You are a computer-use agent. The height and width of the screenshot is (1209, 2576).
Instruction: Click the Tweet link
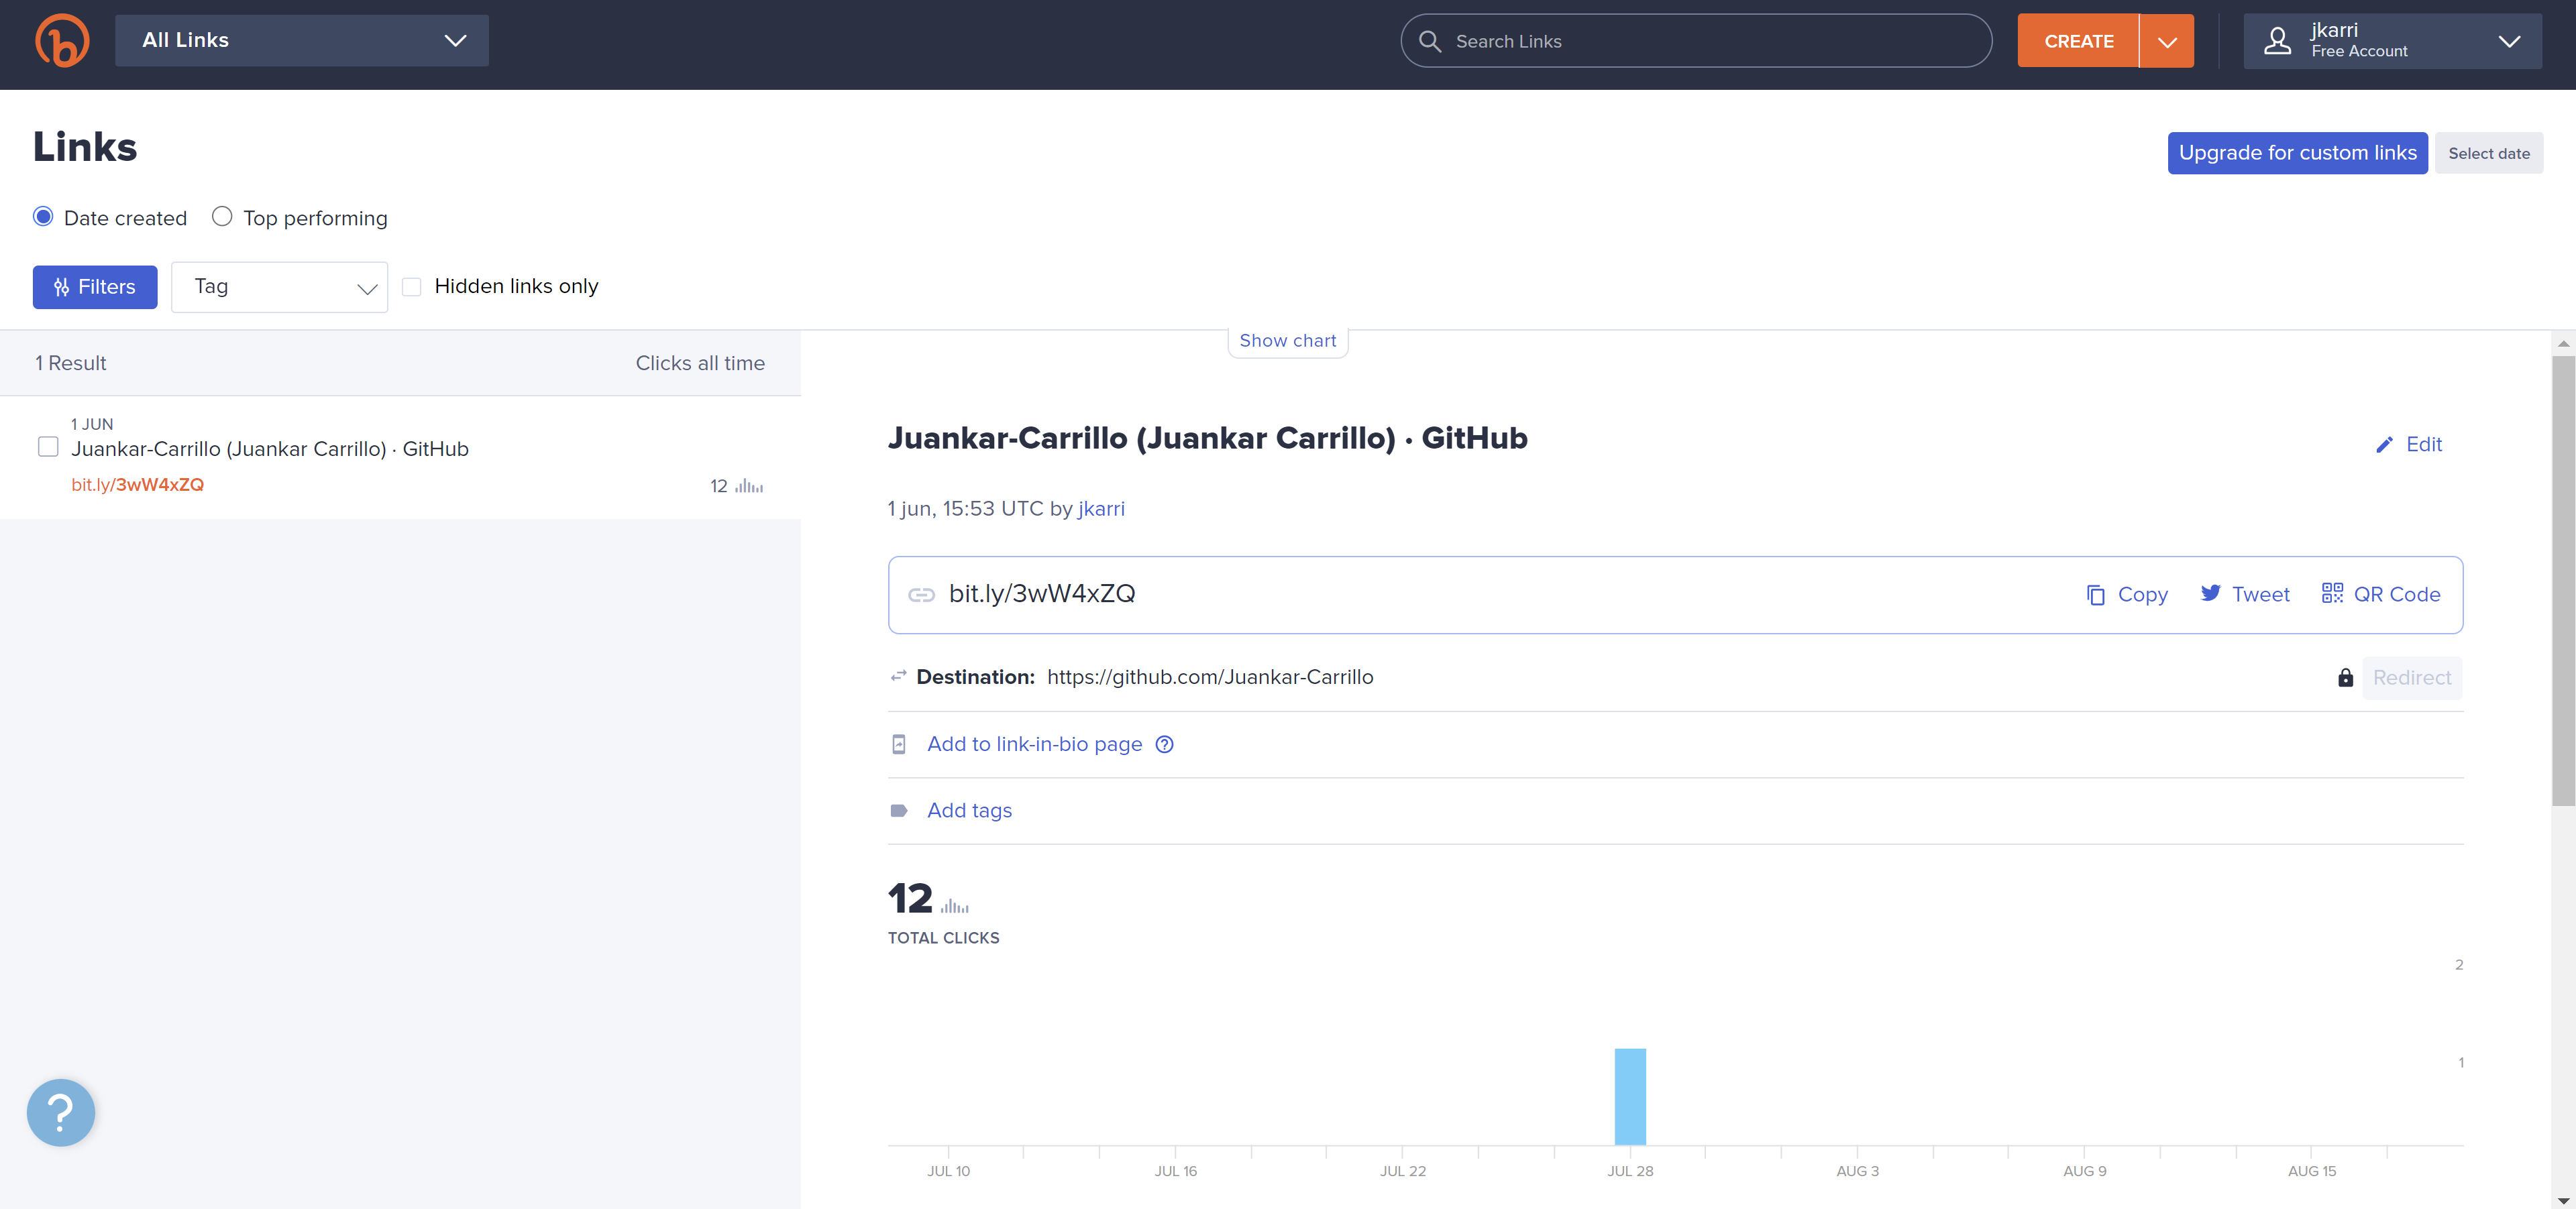[x=2260, y=595]
